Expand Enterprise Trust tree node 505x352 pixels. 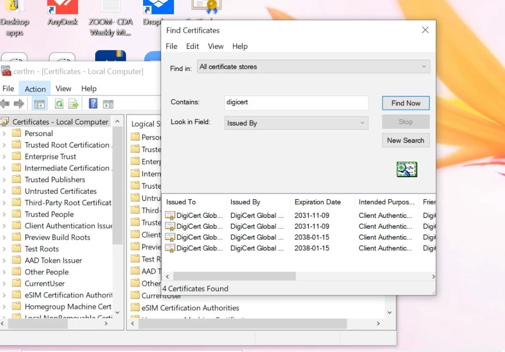tap(4, 156)
